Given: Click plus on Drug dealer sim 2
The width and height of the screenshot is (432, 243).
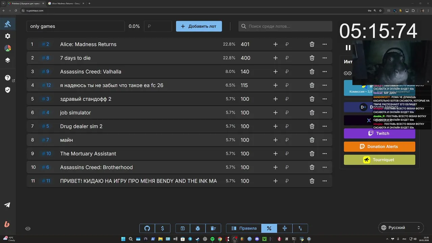Looking at the screenshot, I should [275, 126].
